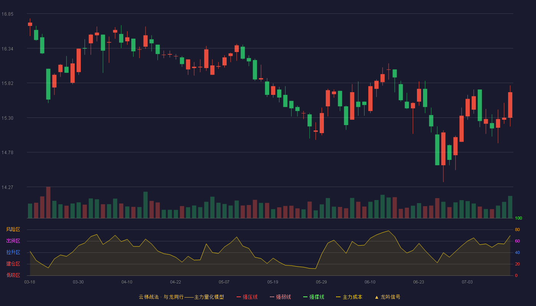
Task: Click the 龙吟信号 triangle legend icon
Action: (376, 297)
